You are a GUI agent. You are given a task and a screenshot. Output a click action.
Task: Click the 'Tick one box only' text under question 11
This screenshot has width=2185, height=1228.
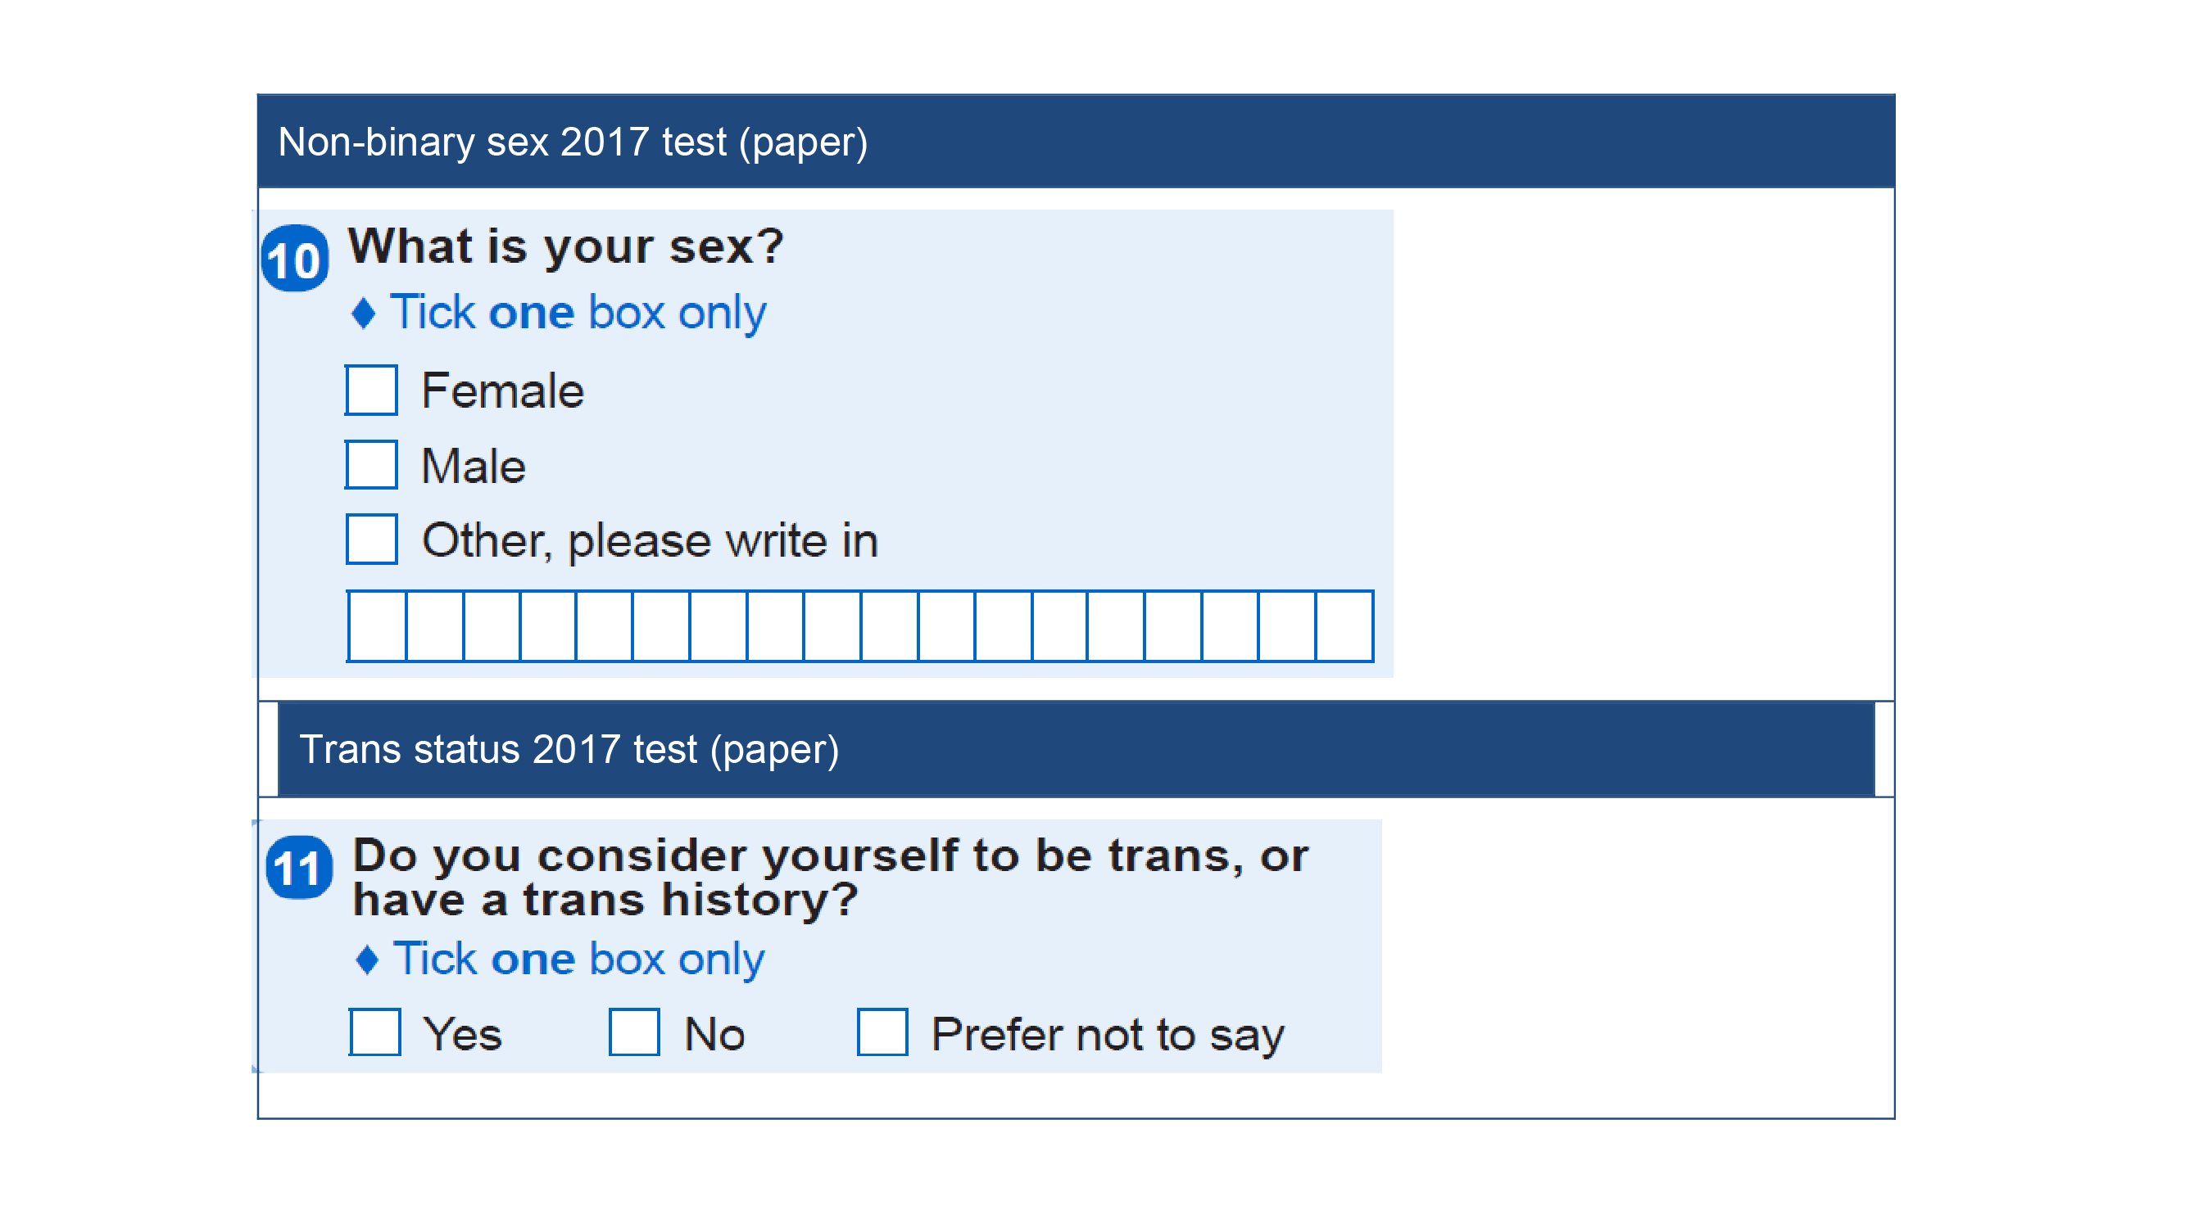coord(579,959)
